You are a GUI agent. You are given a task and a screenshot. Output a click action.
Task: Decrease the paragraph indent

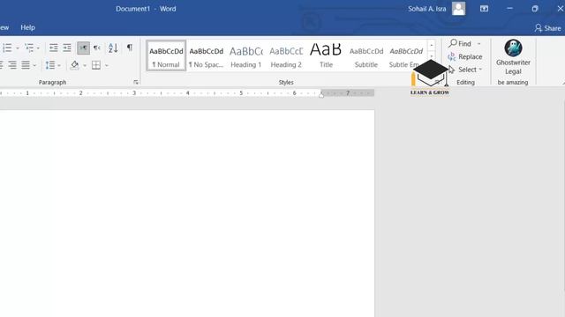[x=53, y=48]
